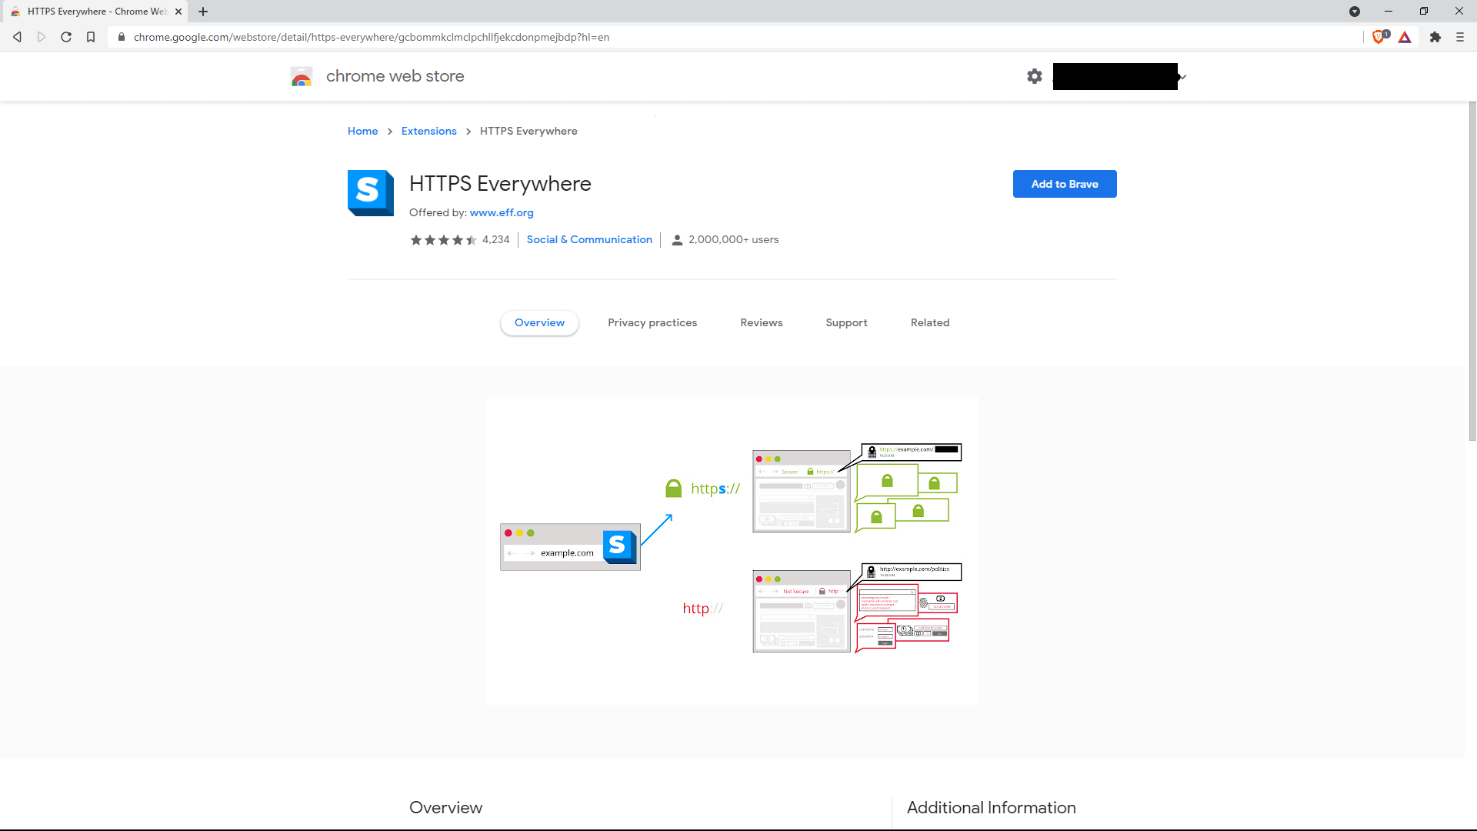Open the browser hamburger main menu

pos(1460,37)
